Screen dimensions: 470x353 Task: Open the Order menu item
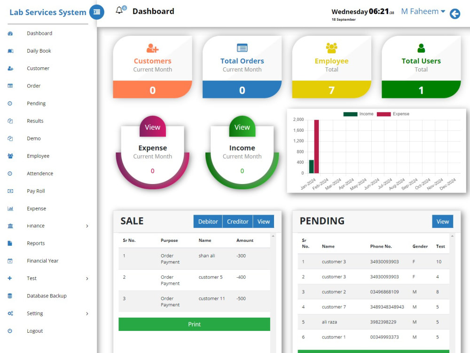tap(33, 86)
